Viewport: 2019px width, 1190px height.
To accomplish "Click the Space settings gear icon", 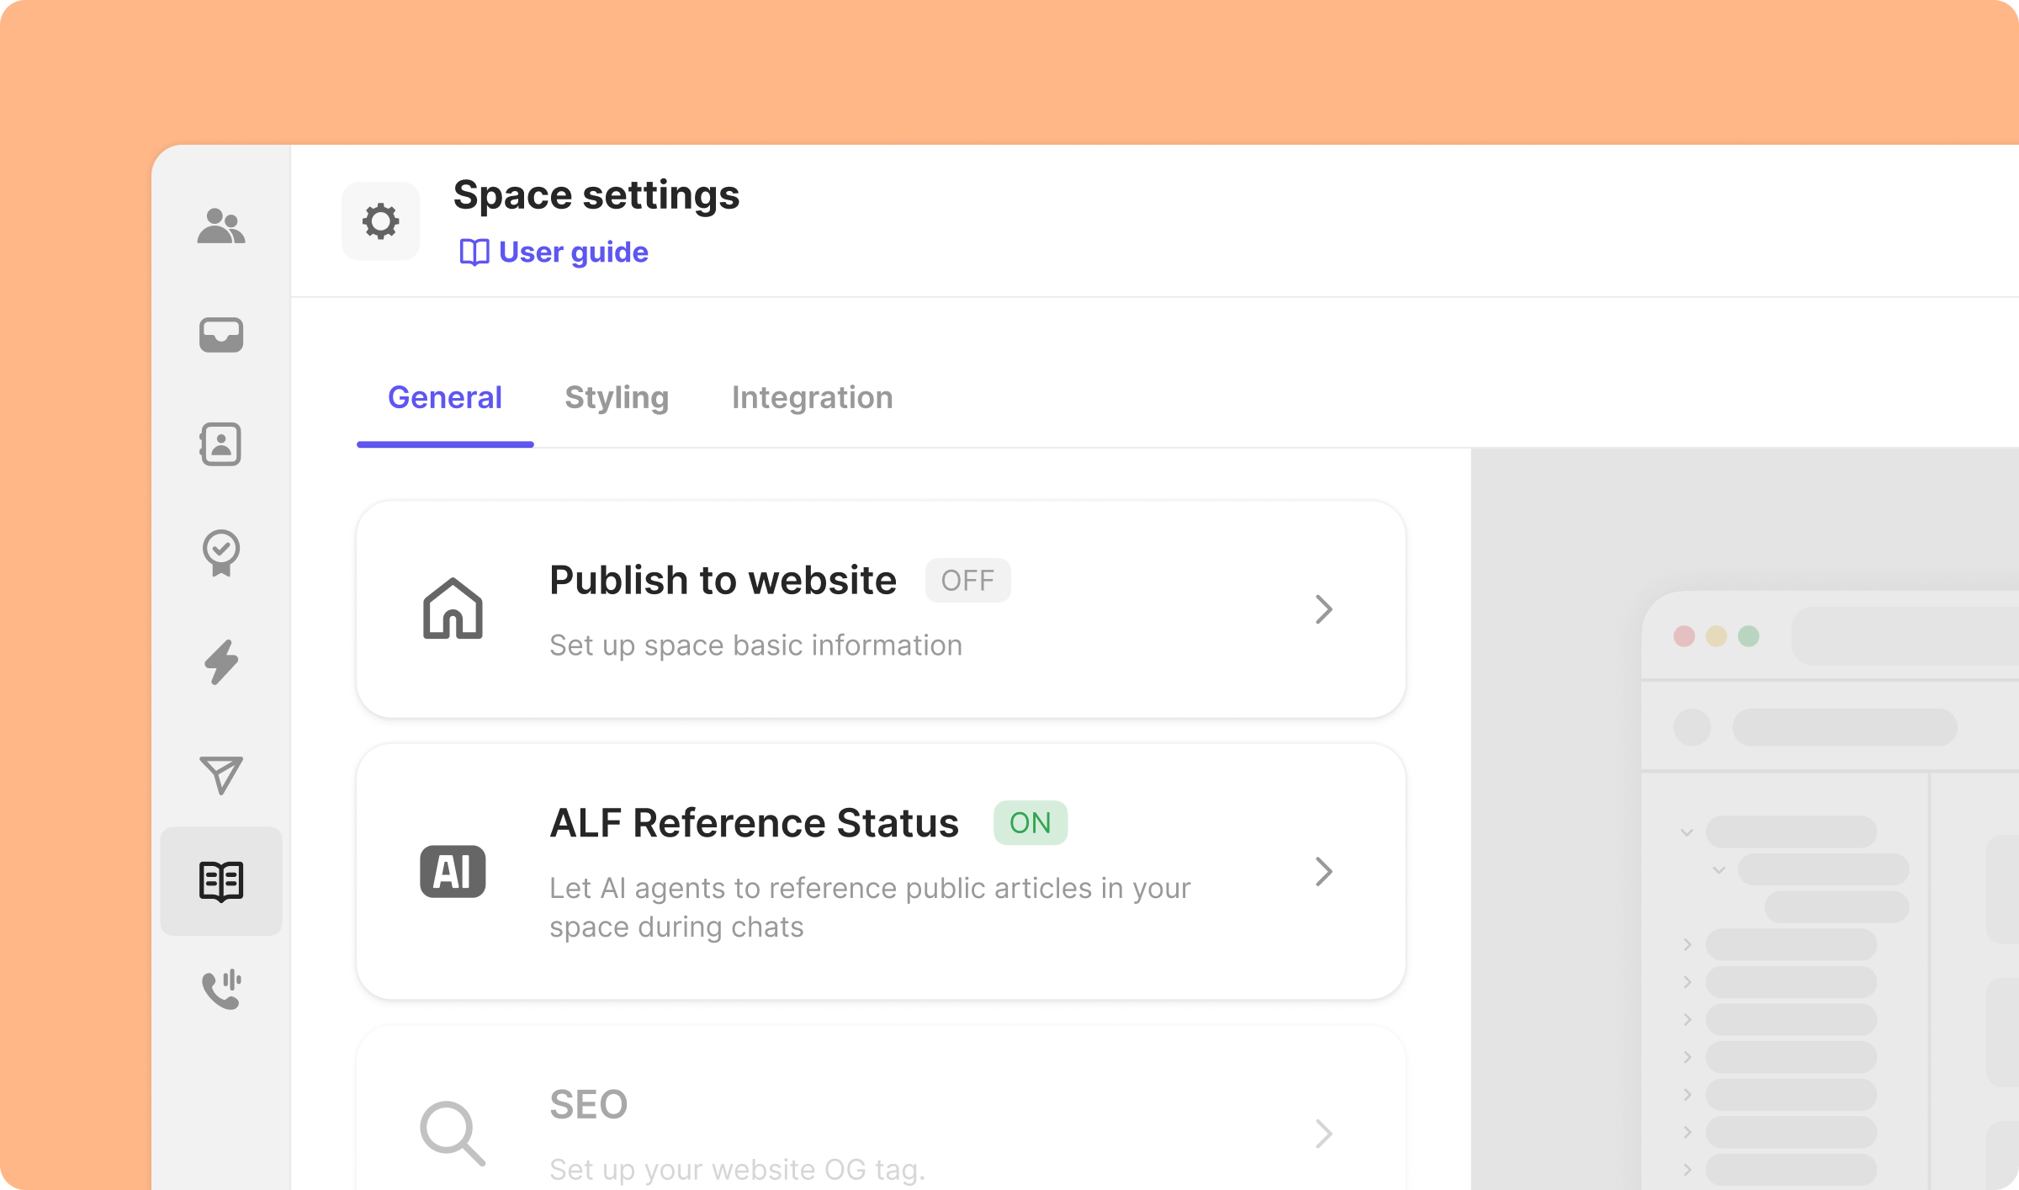I will point(380,221).
